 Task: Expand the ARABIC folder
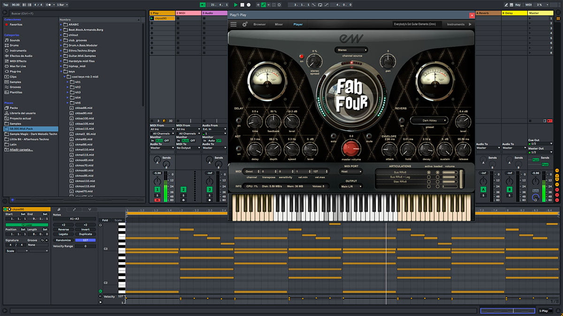(x=61, y=24)
